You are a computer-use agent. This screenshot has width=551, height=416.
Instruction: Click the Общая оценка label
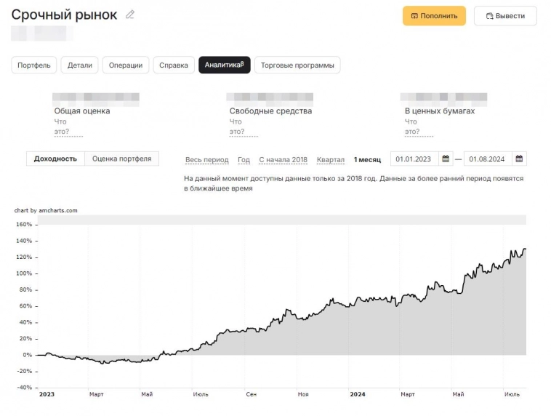pyautogui.click(x=82, y=111)
